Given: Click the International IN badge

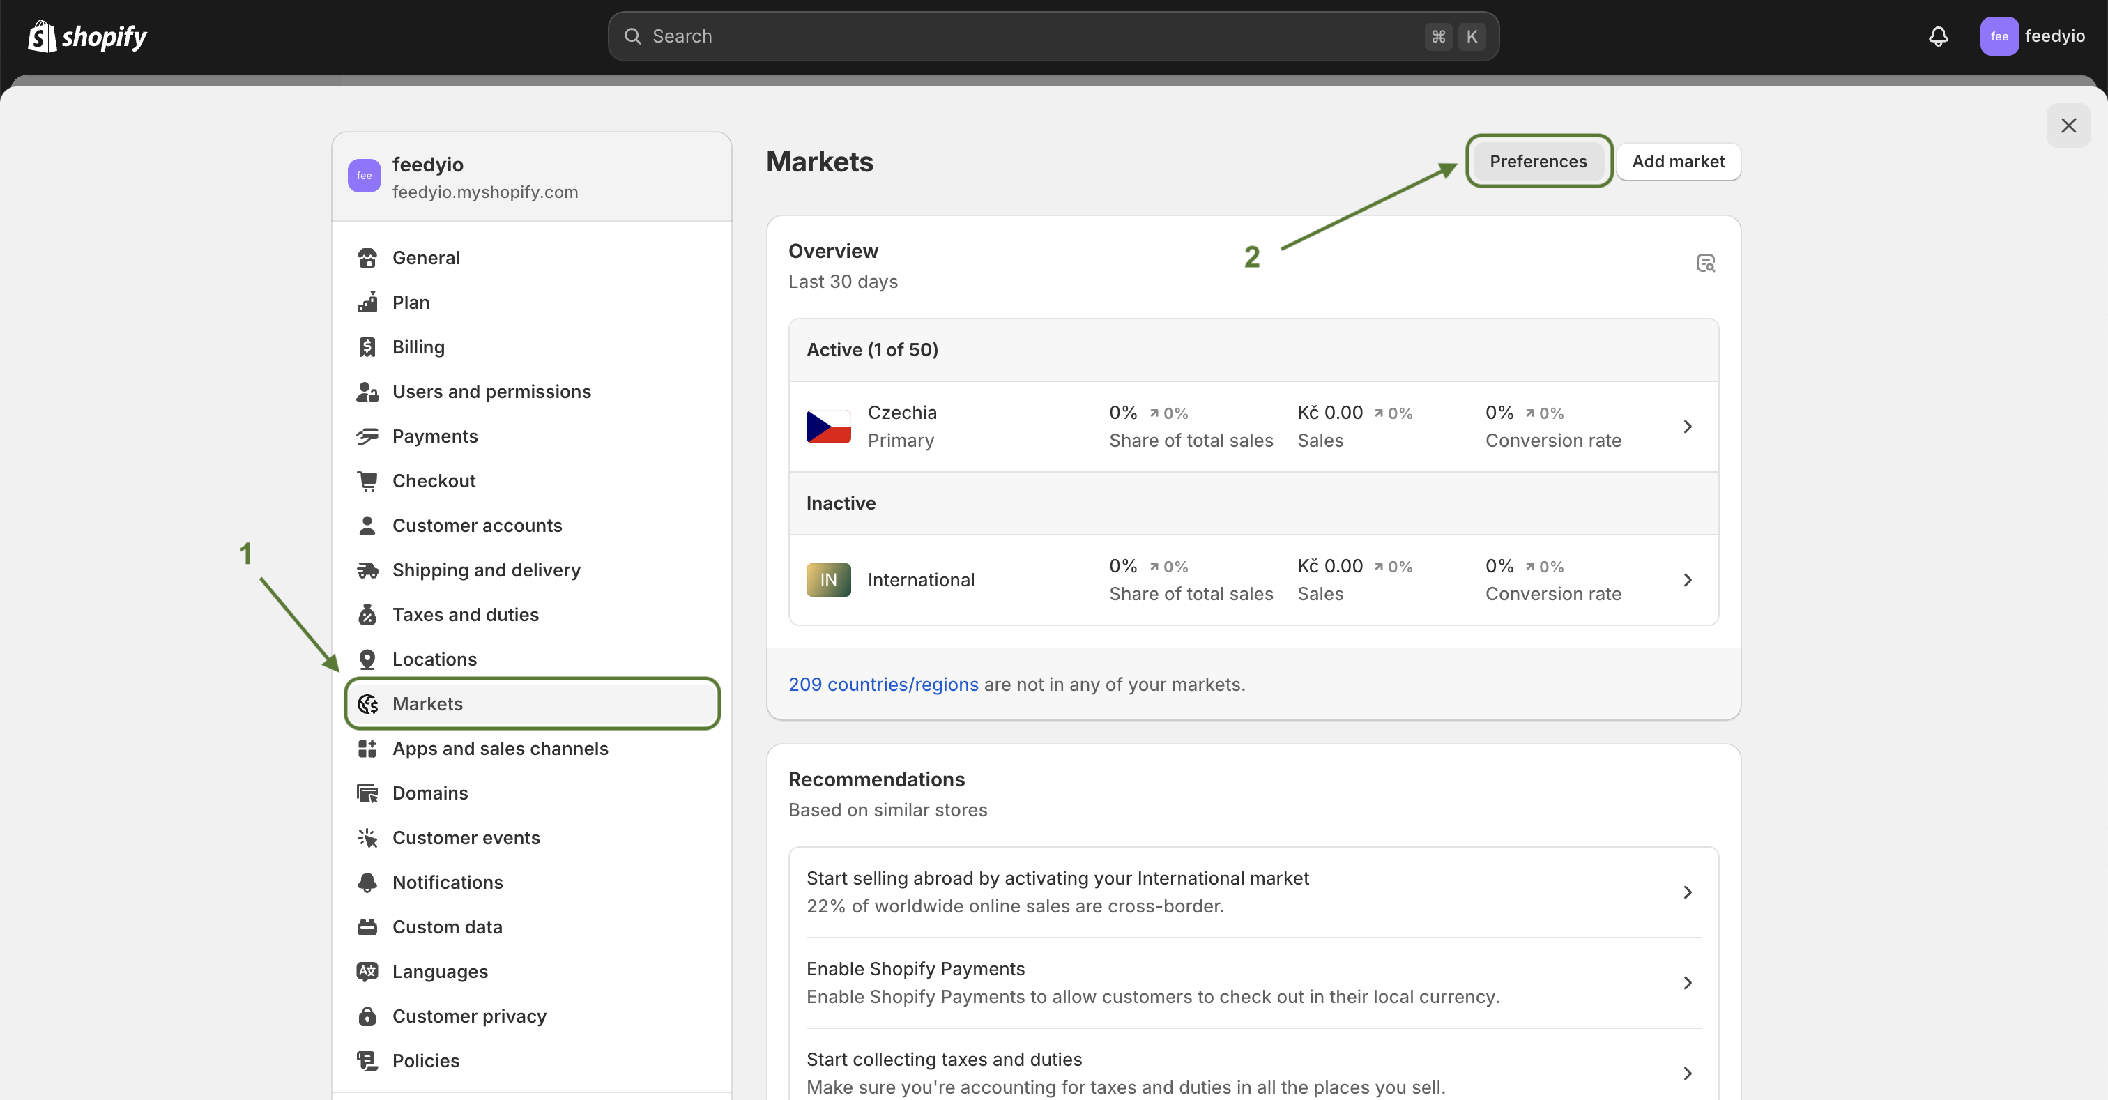Looking at the screenshot, I should [828, 579].
